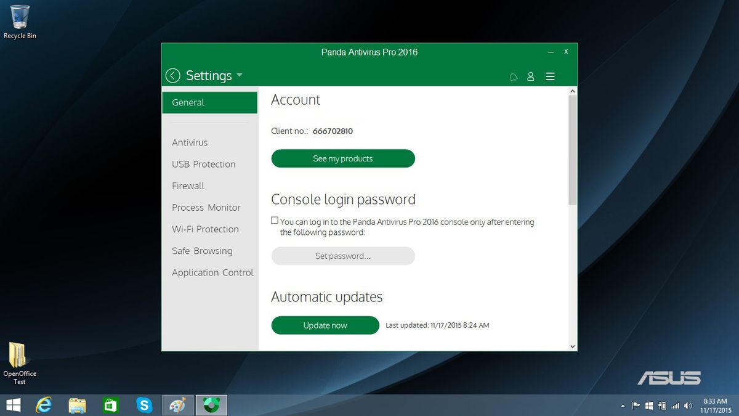This screenshot has width=739, height=416.
Task: Open the volume speaker tray icon
Action: click(687, 406)
